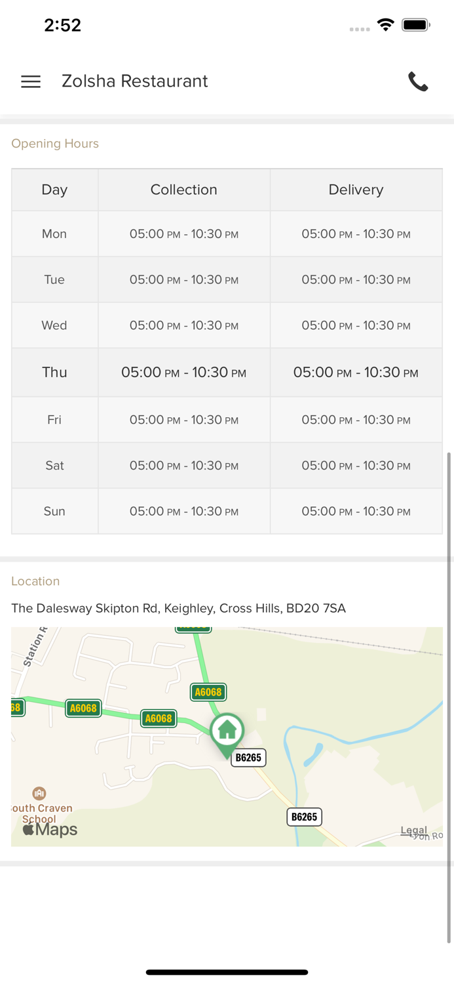Screen dimensions: 454x984
Task: Open the Legal link on map
Action: click(x=413, y=830)
